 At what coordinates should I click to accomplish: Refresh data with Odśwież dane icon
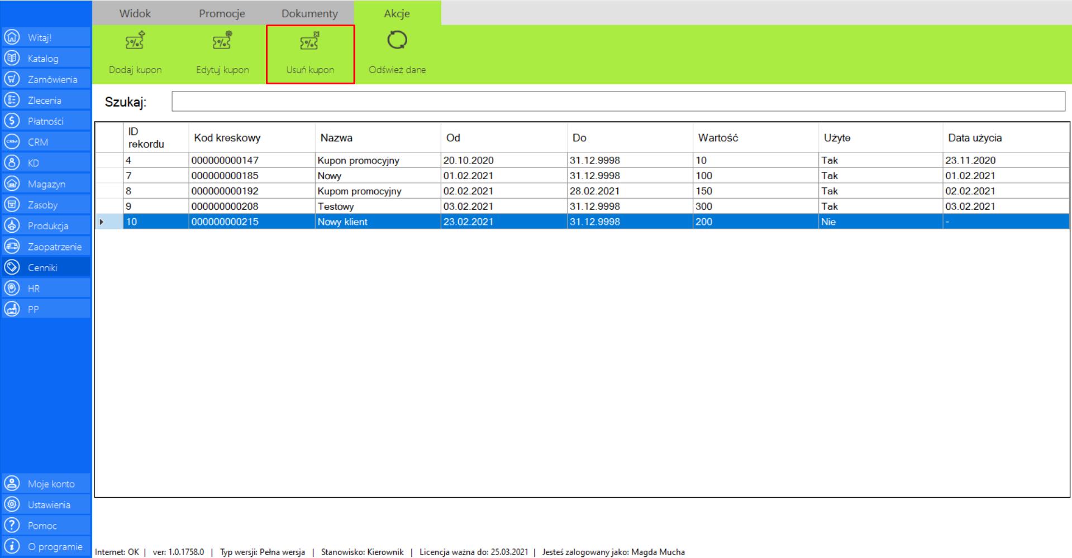click(x=397, y=41)
